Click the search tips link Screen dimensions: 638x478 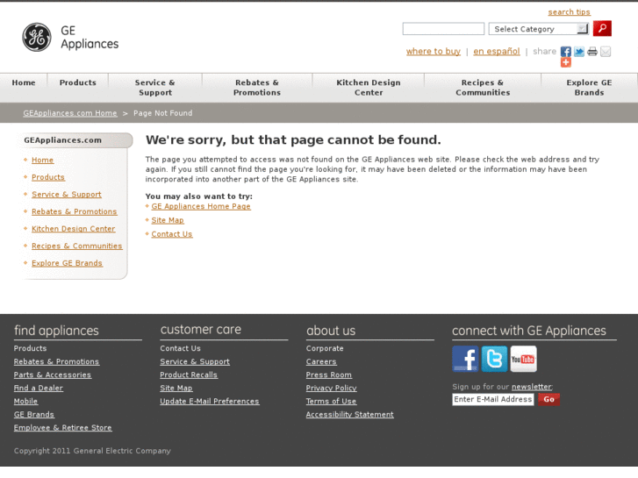[569, 12]
